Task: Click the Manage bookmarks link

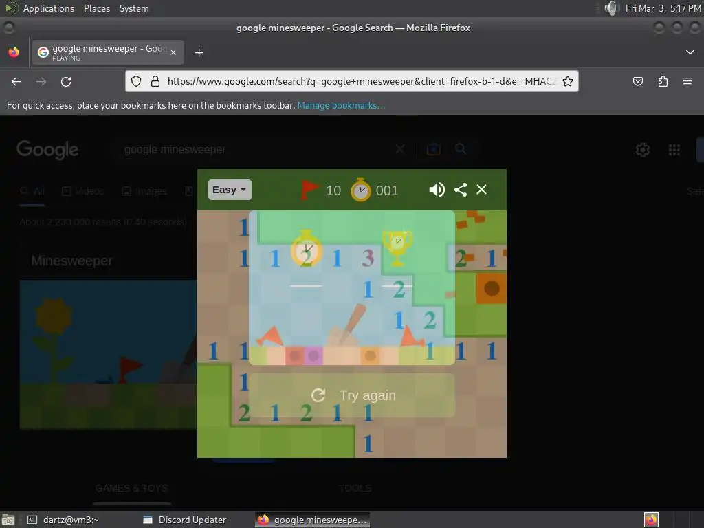Action: pos(341,105)
